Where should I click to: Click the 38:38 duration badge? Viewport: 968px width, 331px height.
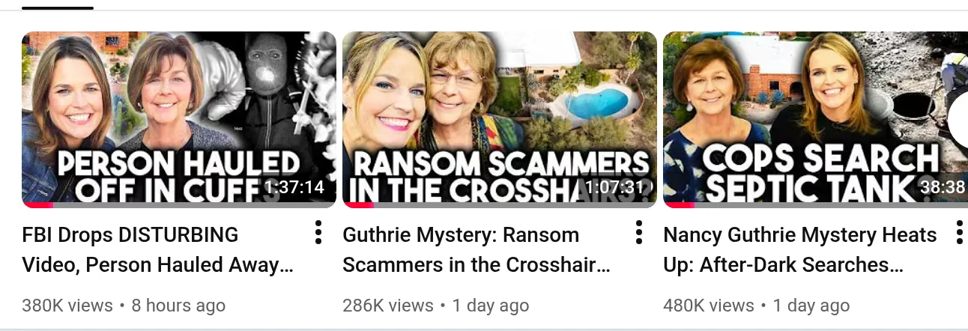coord(943,187)
